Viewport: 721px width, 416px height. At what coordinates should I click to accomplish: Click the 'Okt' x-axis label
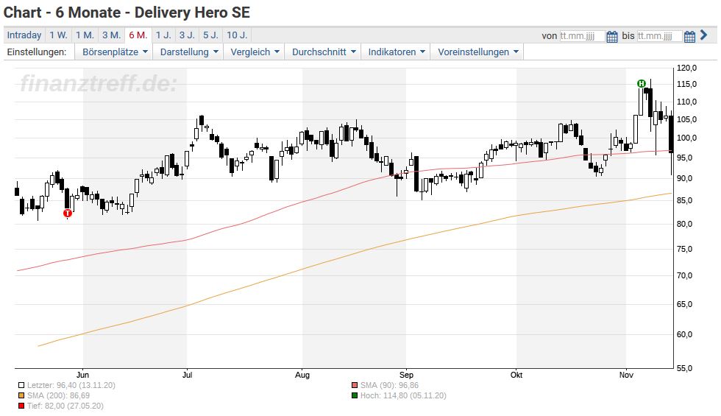click(516, 375)
